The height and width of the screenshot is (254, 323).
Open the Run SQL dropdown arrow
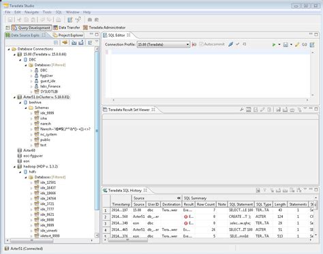pyautogui.click(x=279, y=44)
